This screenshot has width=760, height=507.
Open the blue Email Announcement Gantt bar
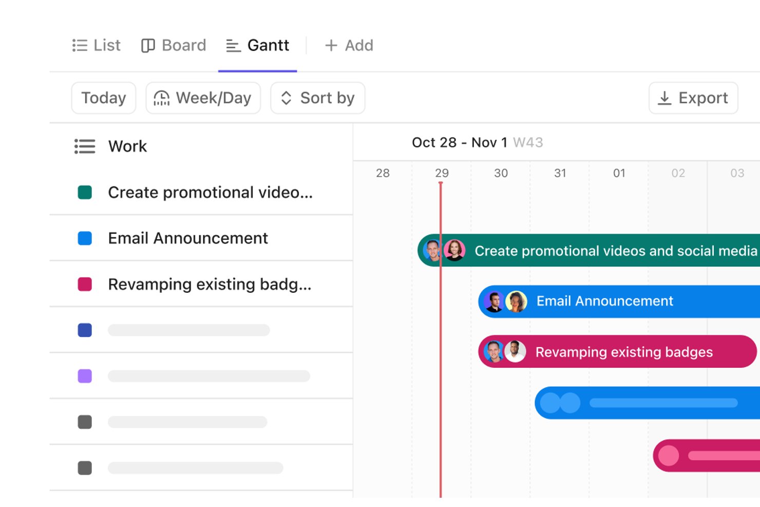pos(619,301)
